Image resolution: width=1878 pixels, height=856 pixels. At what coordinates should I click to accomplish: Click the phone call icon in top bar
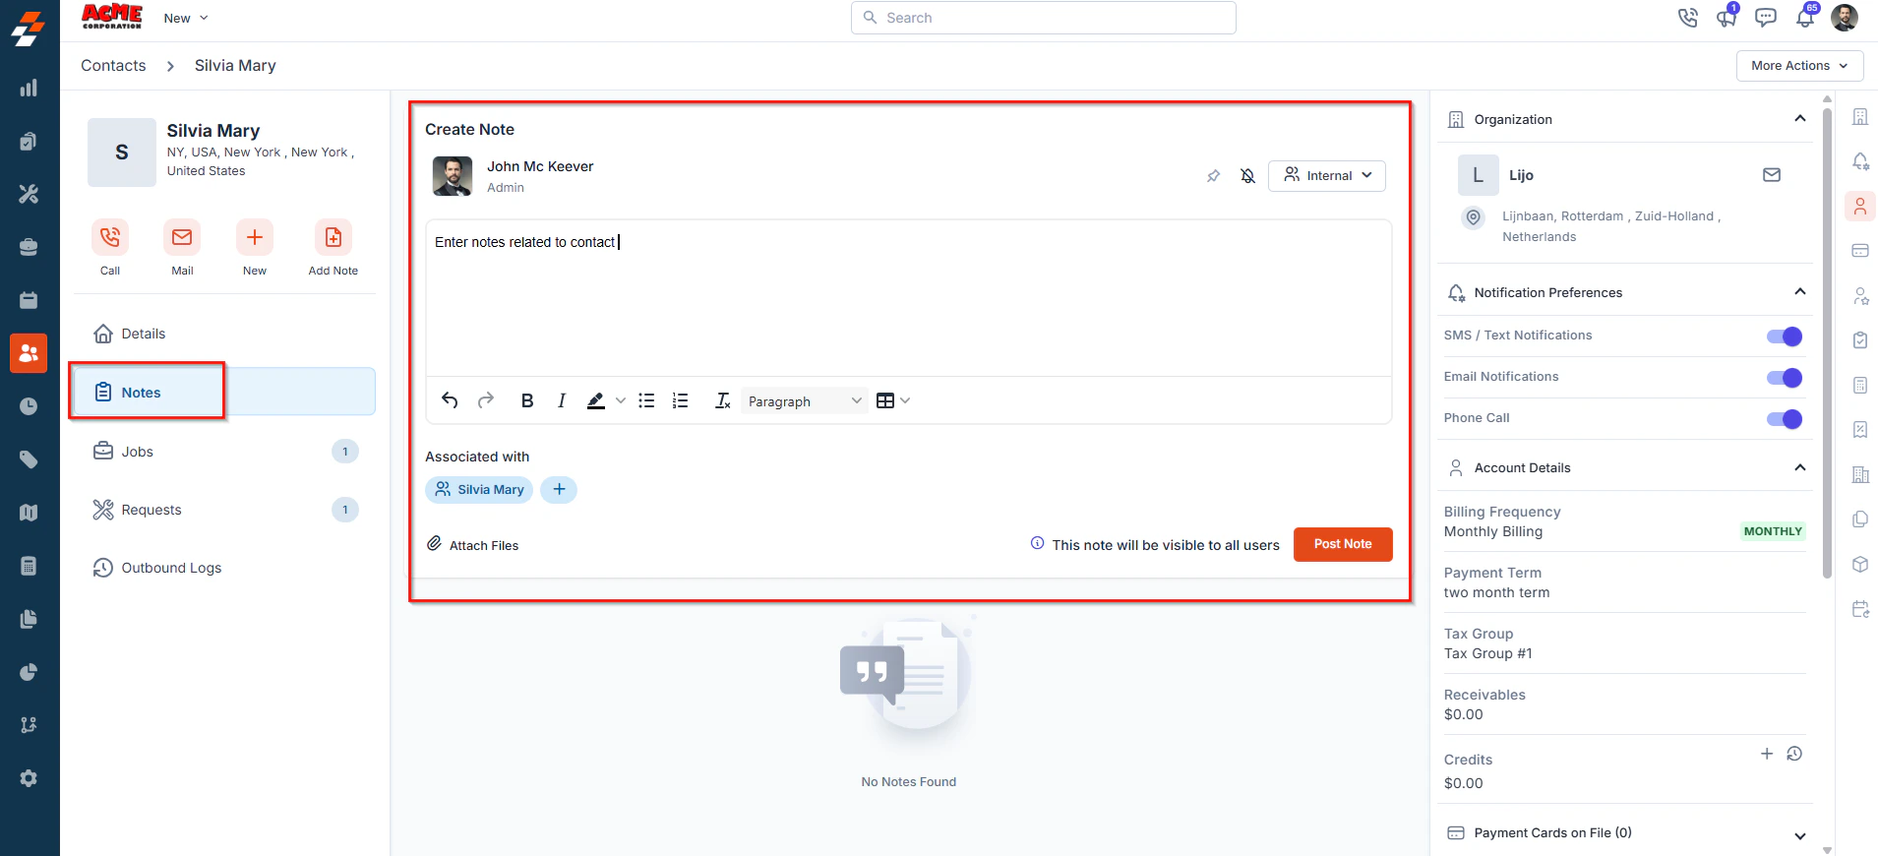tap(1687, 18)
